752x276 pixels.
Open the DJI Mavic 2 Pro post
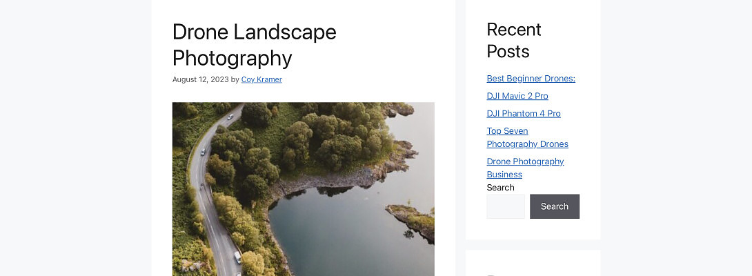click(x=517, y=96)
